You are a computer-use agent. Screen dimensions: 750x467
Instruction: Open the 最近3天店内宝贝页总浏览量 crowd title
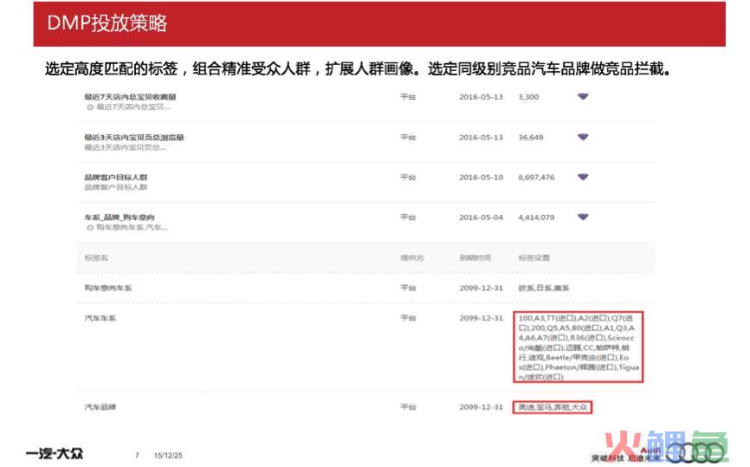click(134, 137)
